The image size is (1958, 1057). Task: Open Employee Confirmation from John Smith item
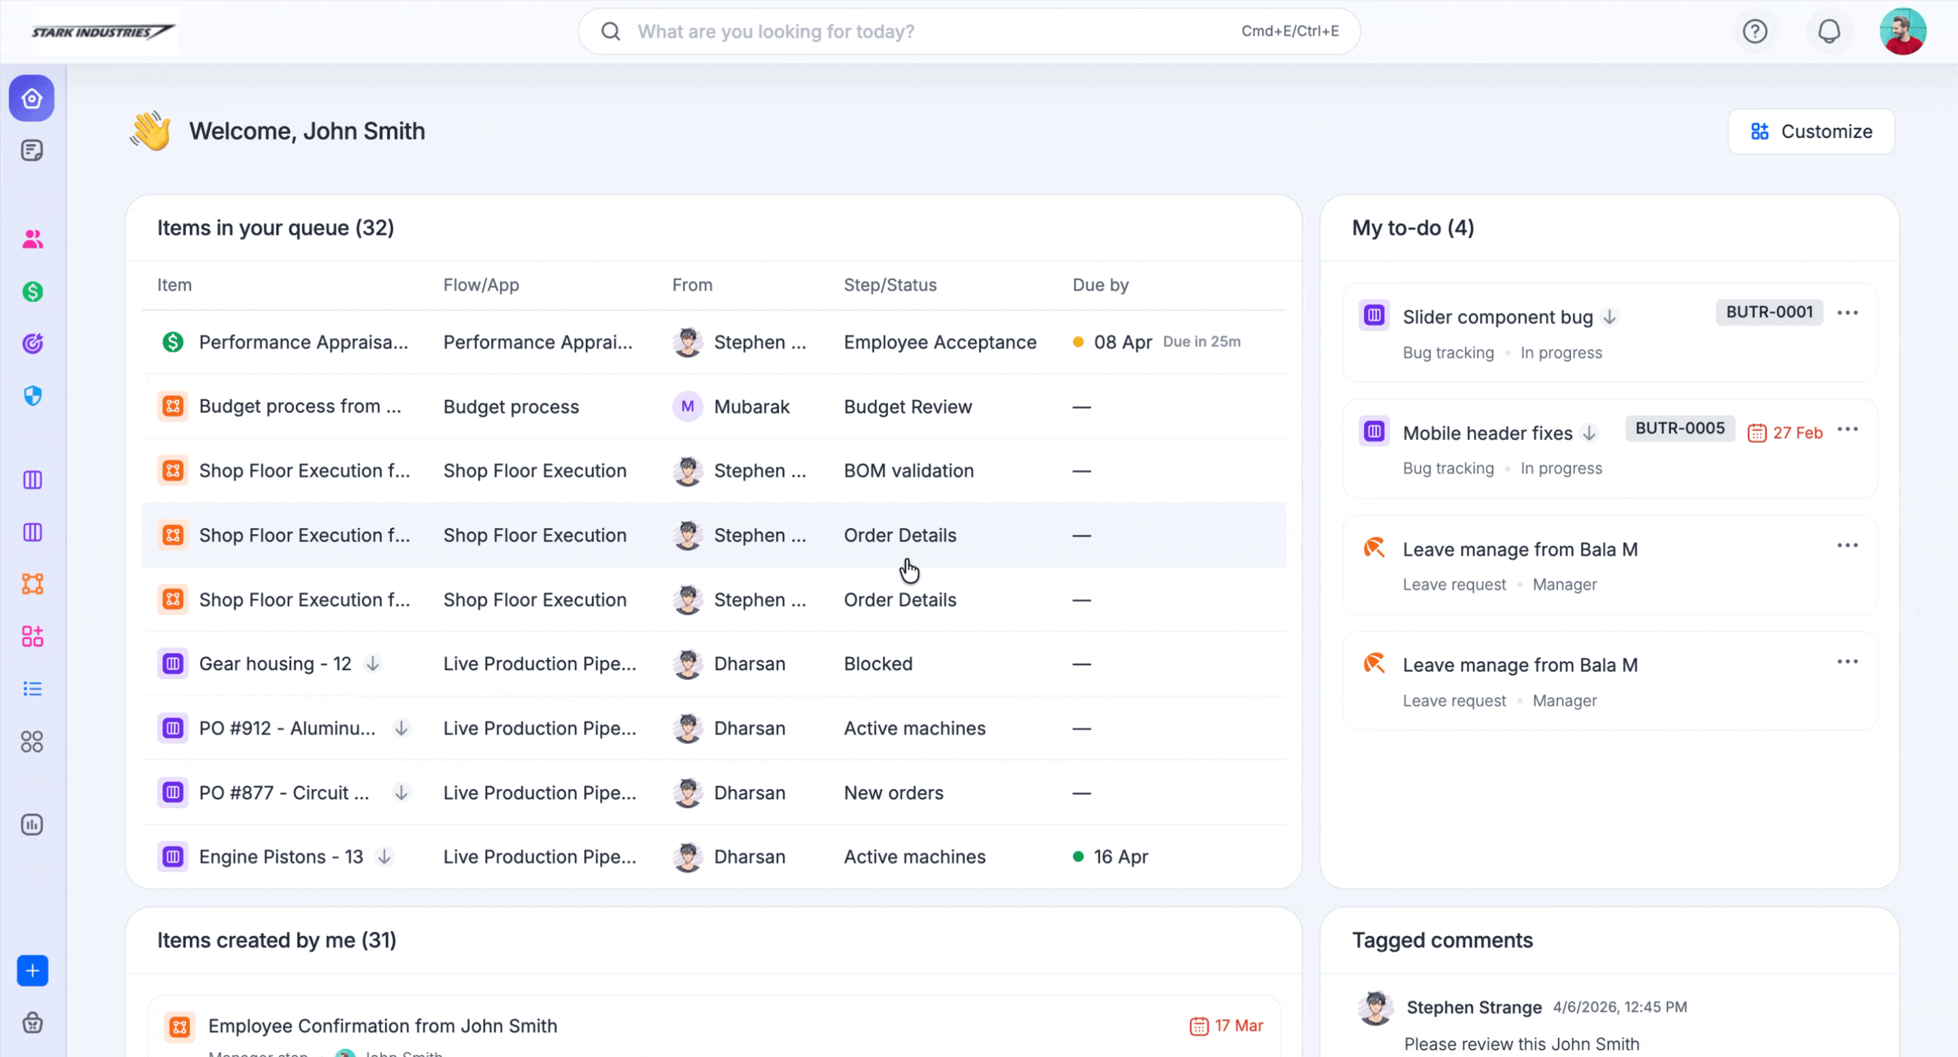click(x=382, y=1026)
